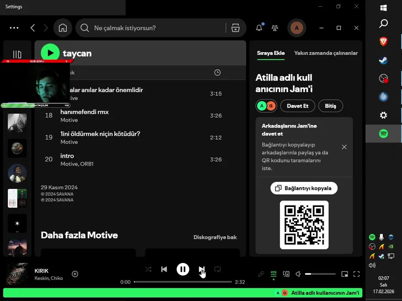Viewport: 402px width, 301px height.
Task: Open the round portrait artist library thumbnail
Action: [x=17, y=173]
